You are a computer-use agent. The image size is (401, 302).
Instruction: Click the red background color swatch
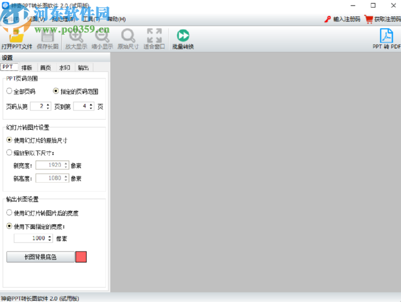[x=81, y=257]
